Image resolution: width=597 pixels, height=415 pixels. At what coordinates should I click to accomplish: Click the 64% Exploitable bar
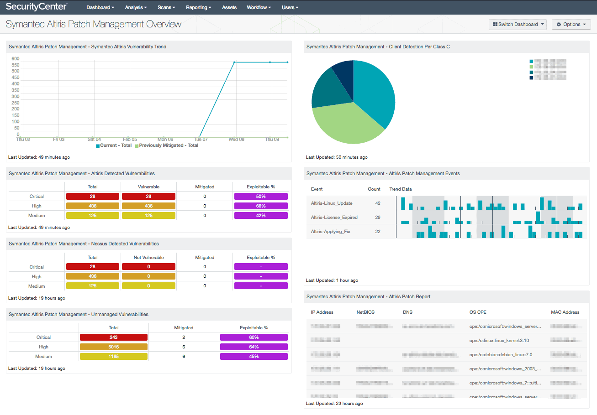(x=254, y=347)
